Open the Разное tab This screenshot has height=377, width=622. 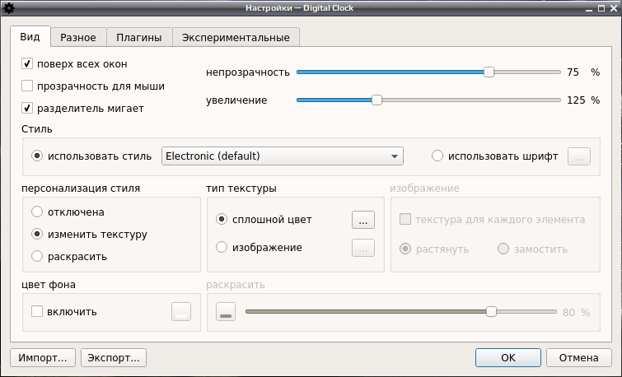(78, 38)
